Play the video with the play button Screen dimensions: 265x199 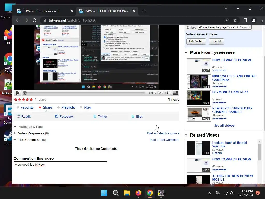point(18,93)
